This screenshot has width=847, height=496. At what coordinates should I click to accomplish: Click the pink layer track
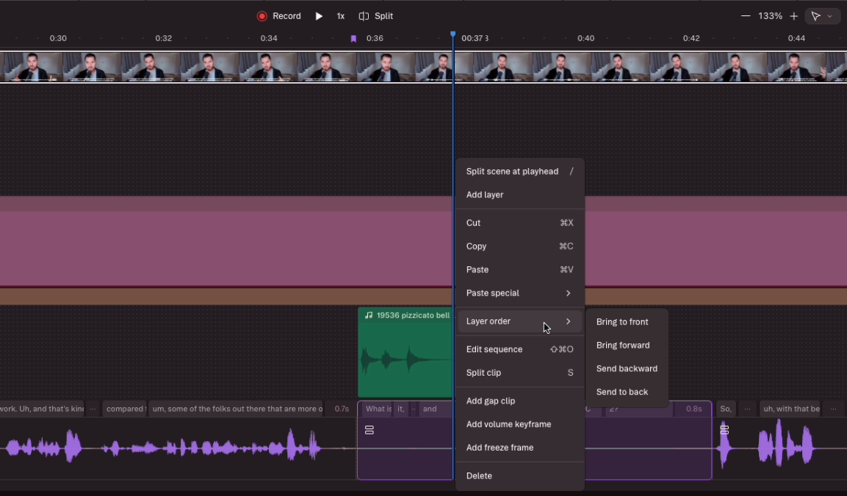[226, 241]
